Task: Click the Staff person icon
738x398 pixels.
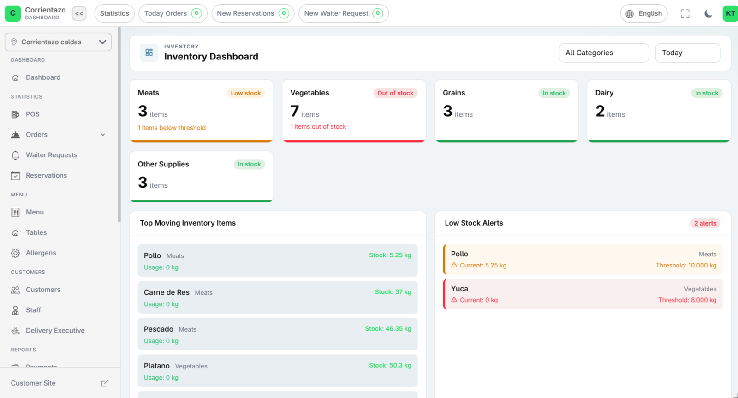Action: coord(15,310)
